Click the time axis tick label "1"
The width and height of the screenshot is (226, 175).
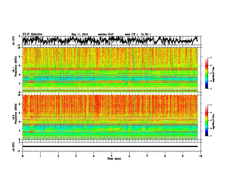pyautogui.click(x=40, y=156)
